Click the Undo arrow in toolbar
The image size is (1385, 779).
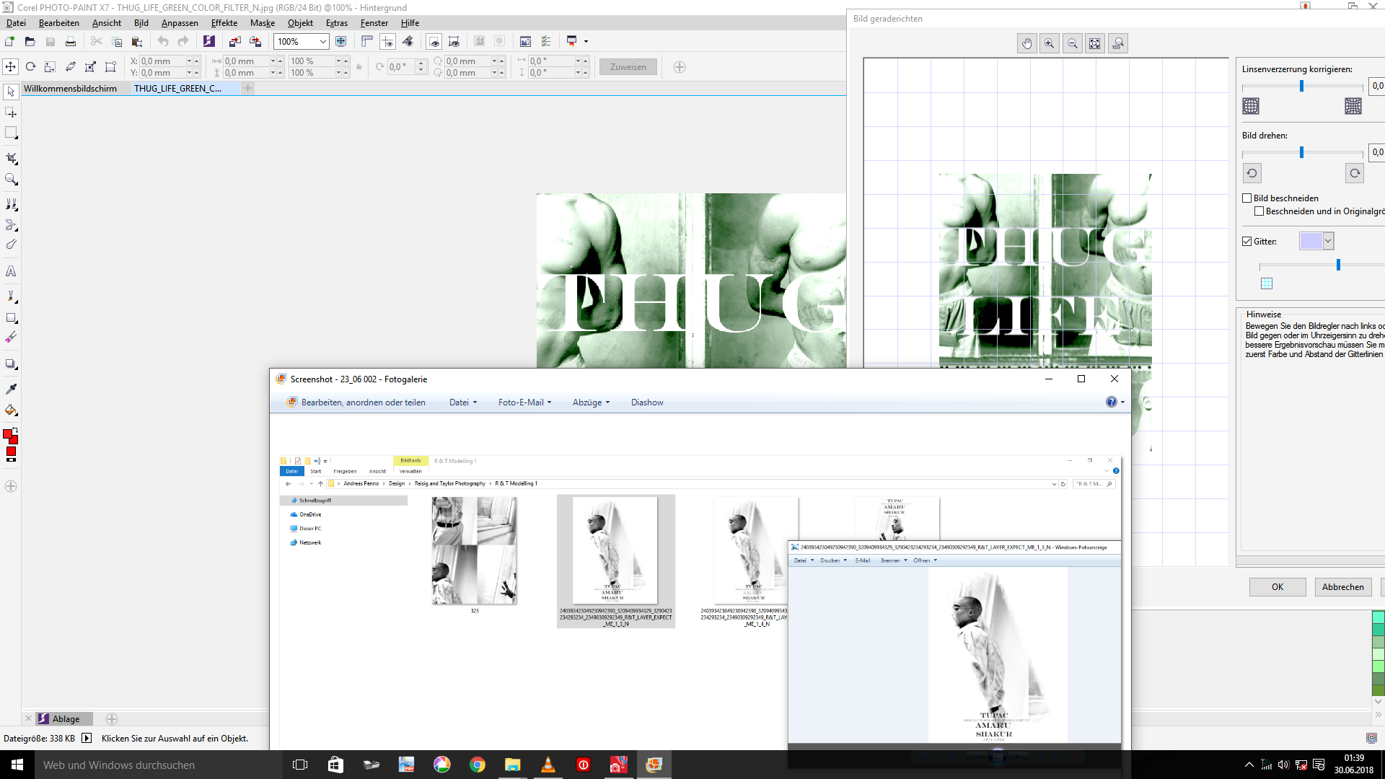163,41
